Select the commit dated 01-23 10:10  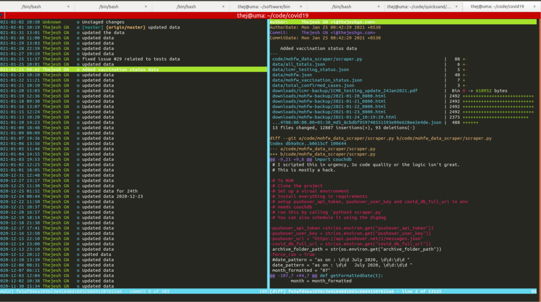(134, 75)
